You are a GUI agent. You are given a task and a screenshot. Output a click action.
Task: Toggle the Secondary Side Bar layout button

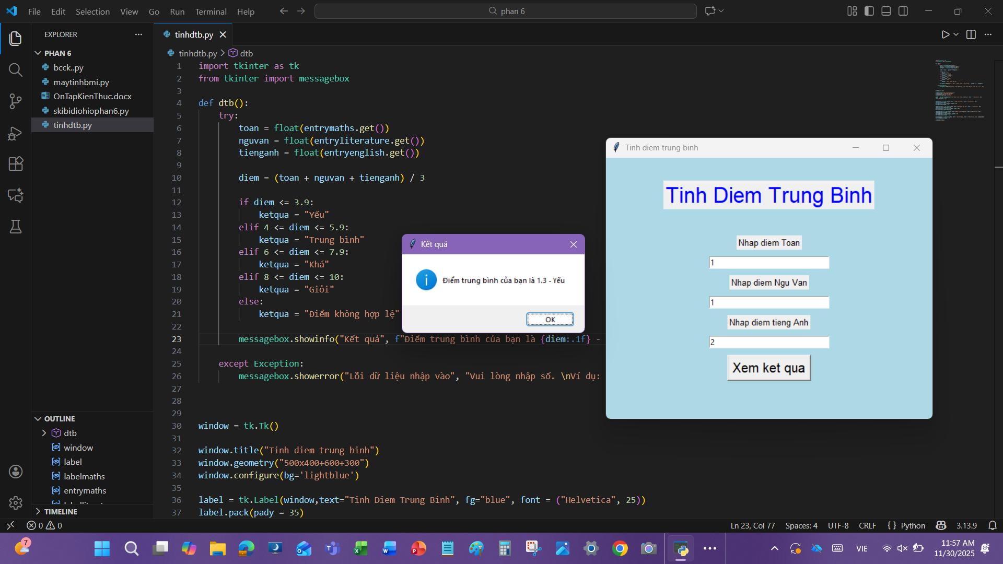pos(903,11)
